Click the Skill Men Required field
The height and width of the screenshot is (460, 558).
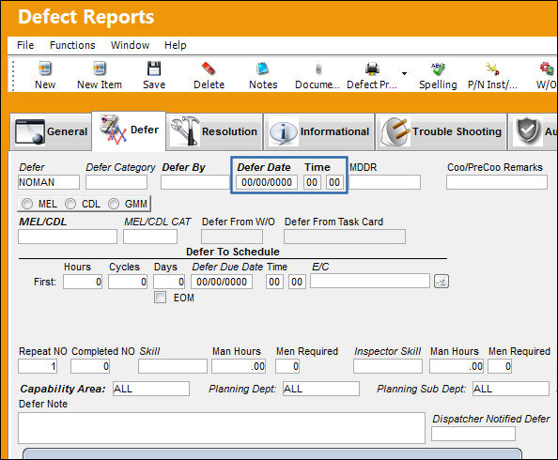(x=287, y=366)
